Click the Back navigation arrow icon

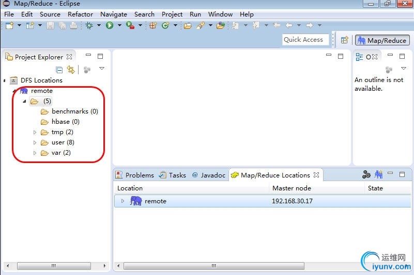pos(289,26)
